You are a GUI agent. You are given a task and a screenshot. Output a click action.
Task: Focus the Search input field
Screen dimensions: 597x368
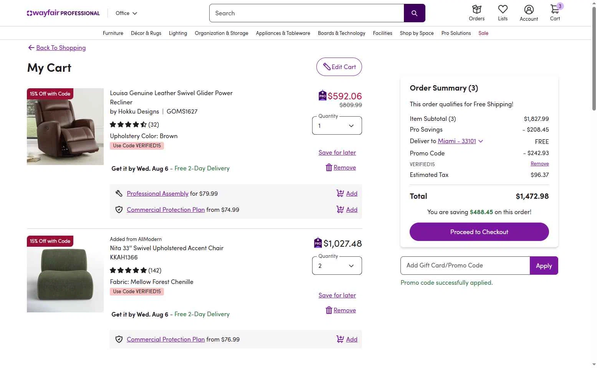point(307,13)
